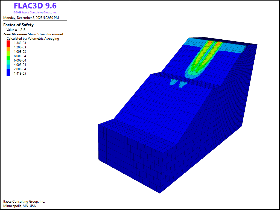The image size is (280, 210).
Task: Click the Itasca copyright notice under the title
Action: [x=35, y=13]
